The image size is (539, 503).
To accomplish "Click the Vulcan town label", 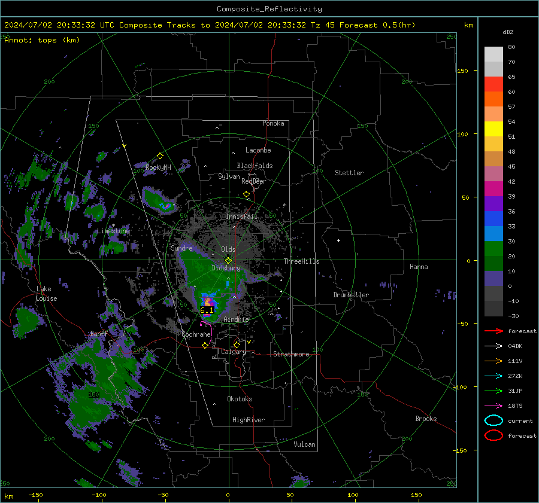I will click(304, 444).
